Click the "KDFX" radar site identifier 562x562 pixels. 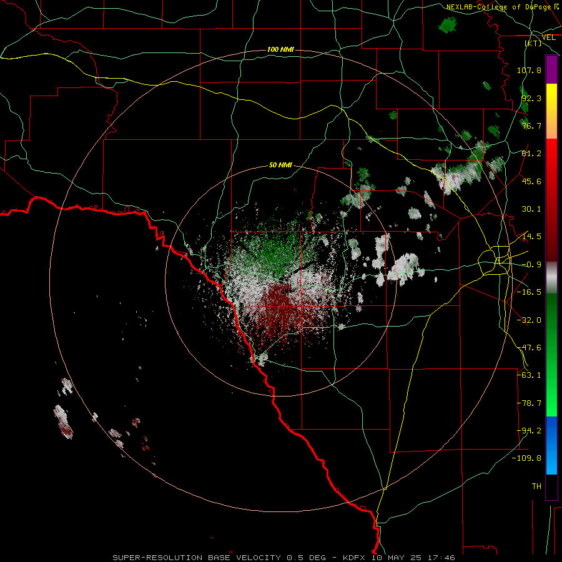point(354,558)
